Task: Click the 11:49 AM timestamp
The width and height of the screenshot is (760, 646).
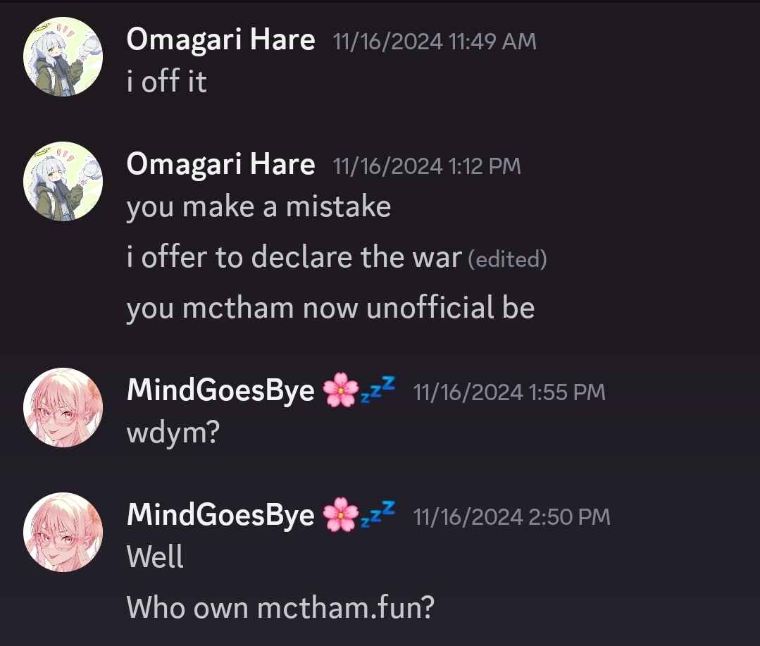Action: pos(434,42)
